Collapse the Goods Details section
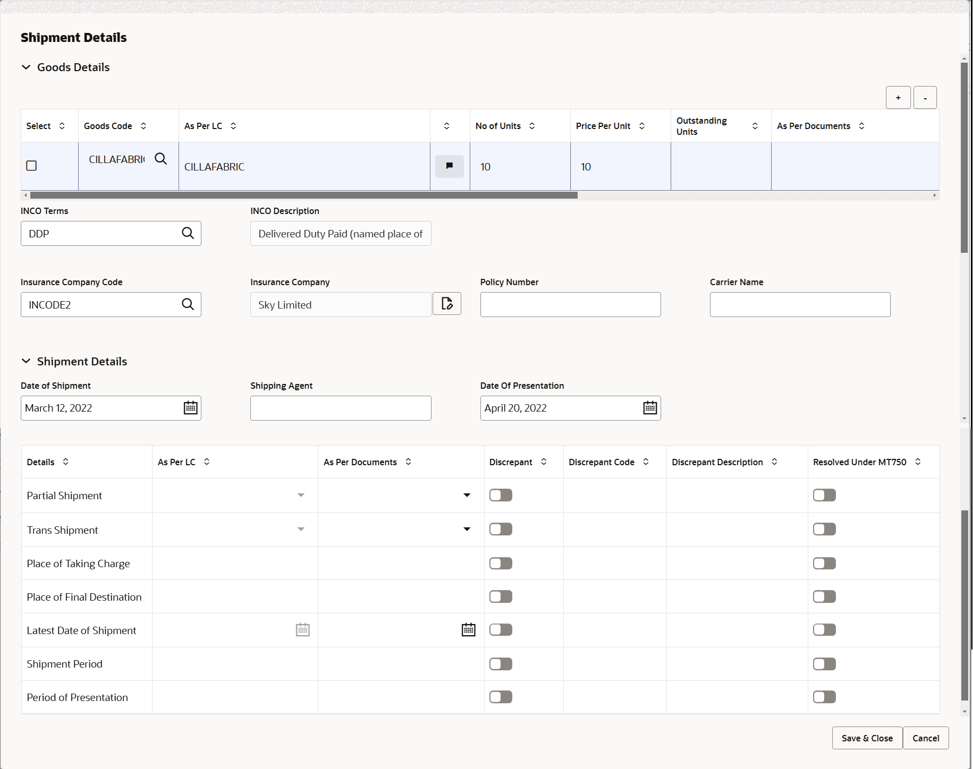The height and width of the screenshot is (769, 973). click(26, 67)
